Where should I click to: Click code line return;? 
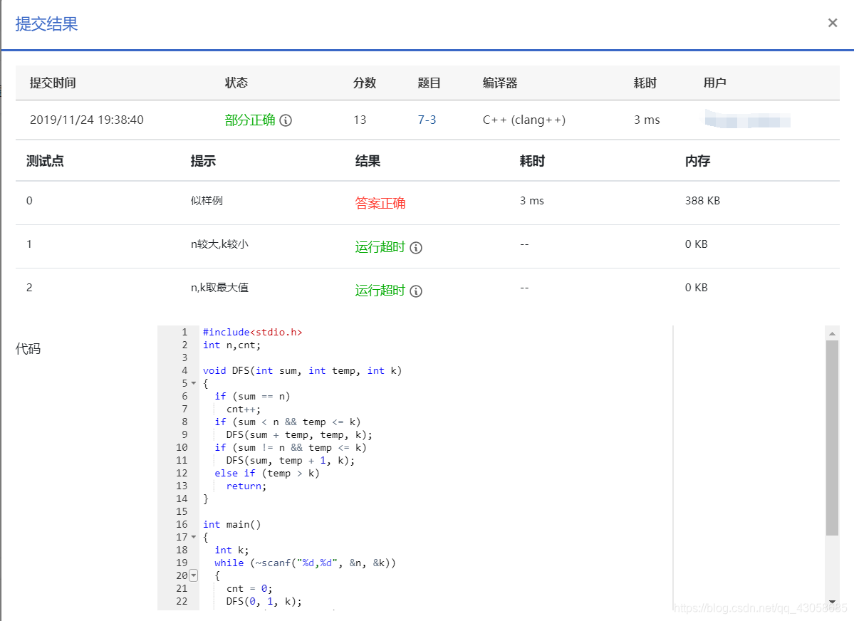pos(246,486)
